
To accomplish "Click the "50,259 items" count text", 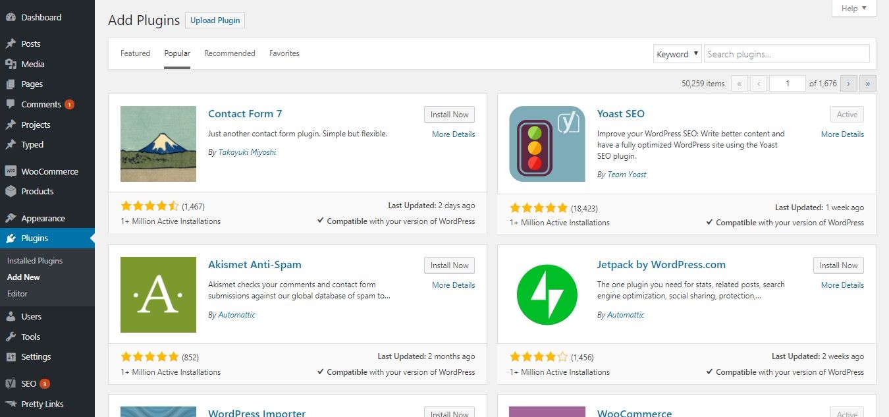I will [703, 84].
